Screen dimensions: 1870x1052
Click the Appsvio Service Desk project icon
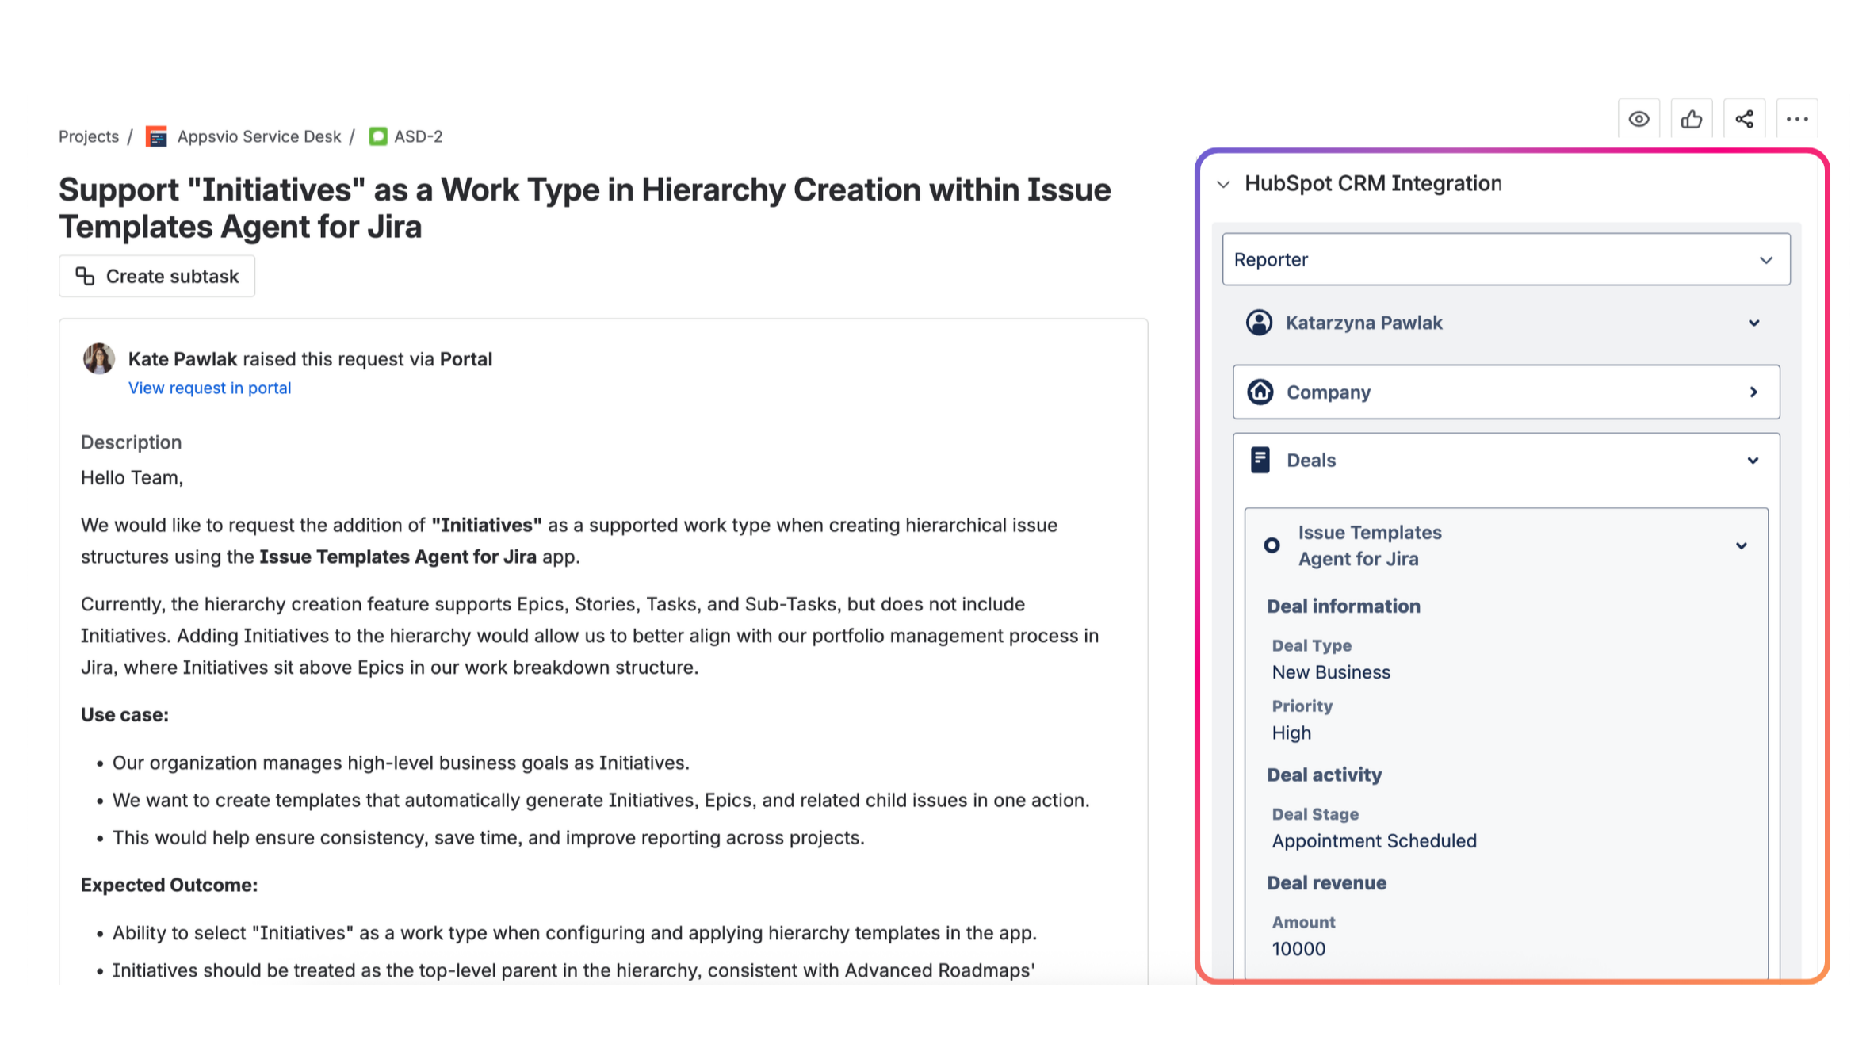point(156,136)
